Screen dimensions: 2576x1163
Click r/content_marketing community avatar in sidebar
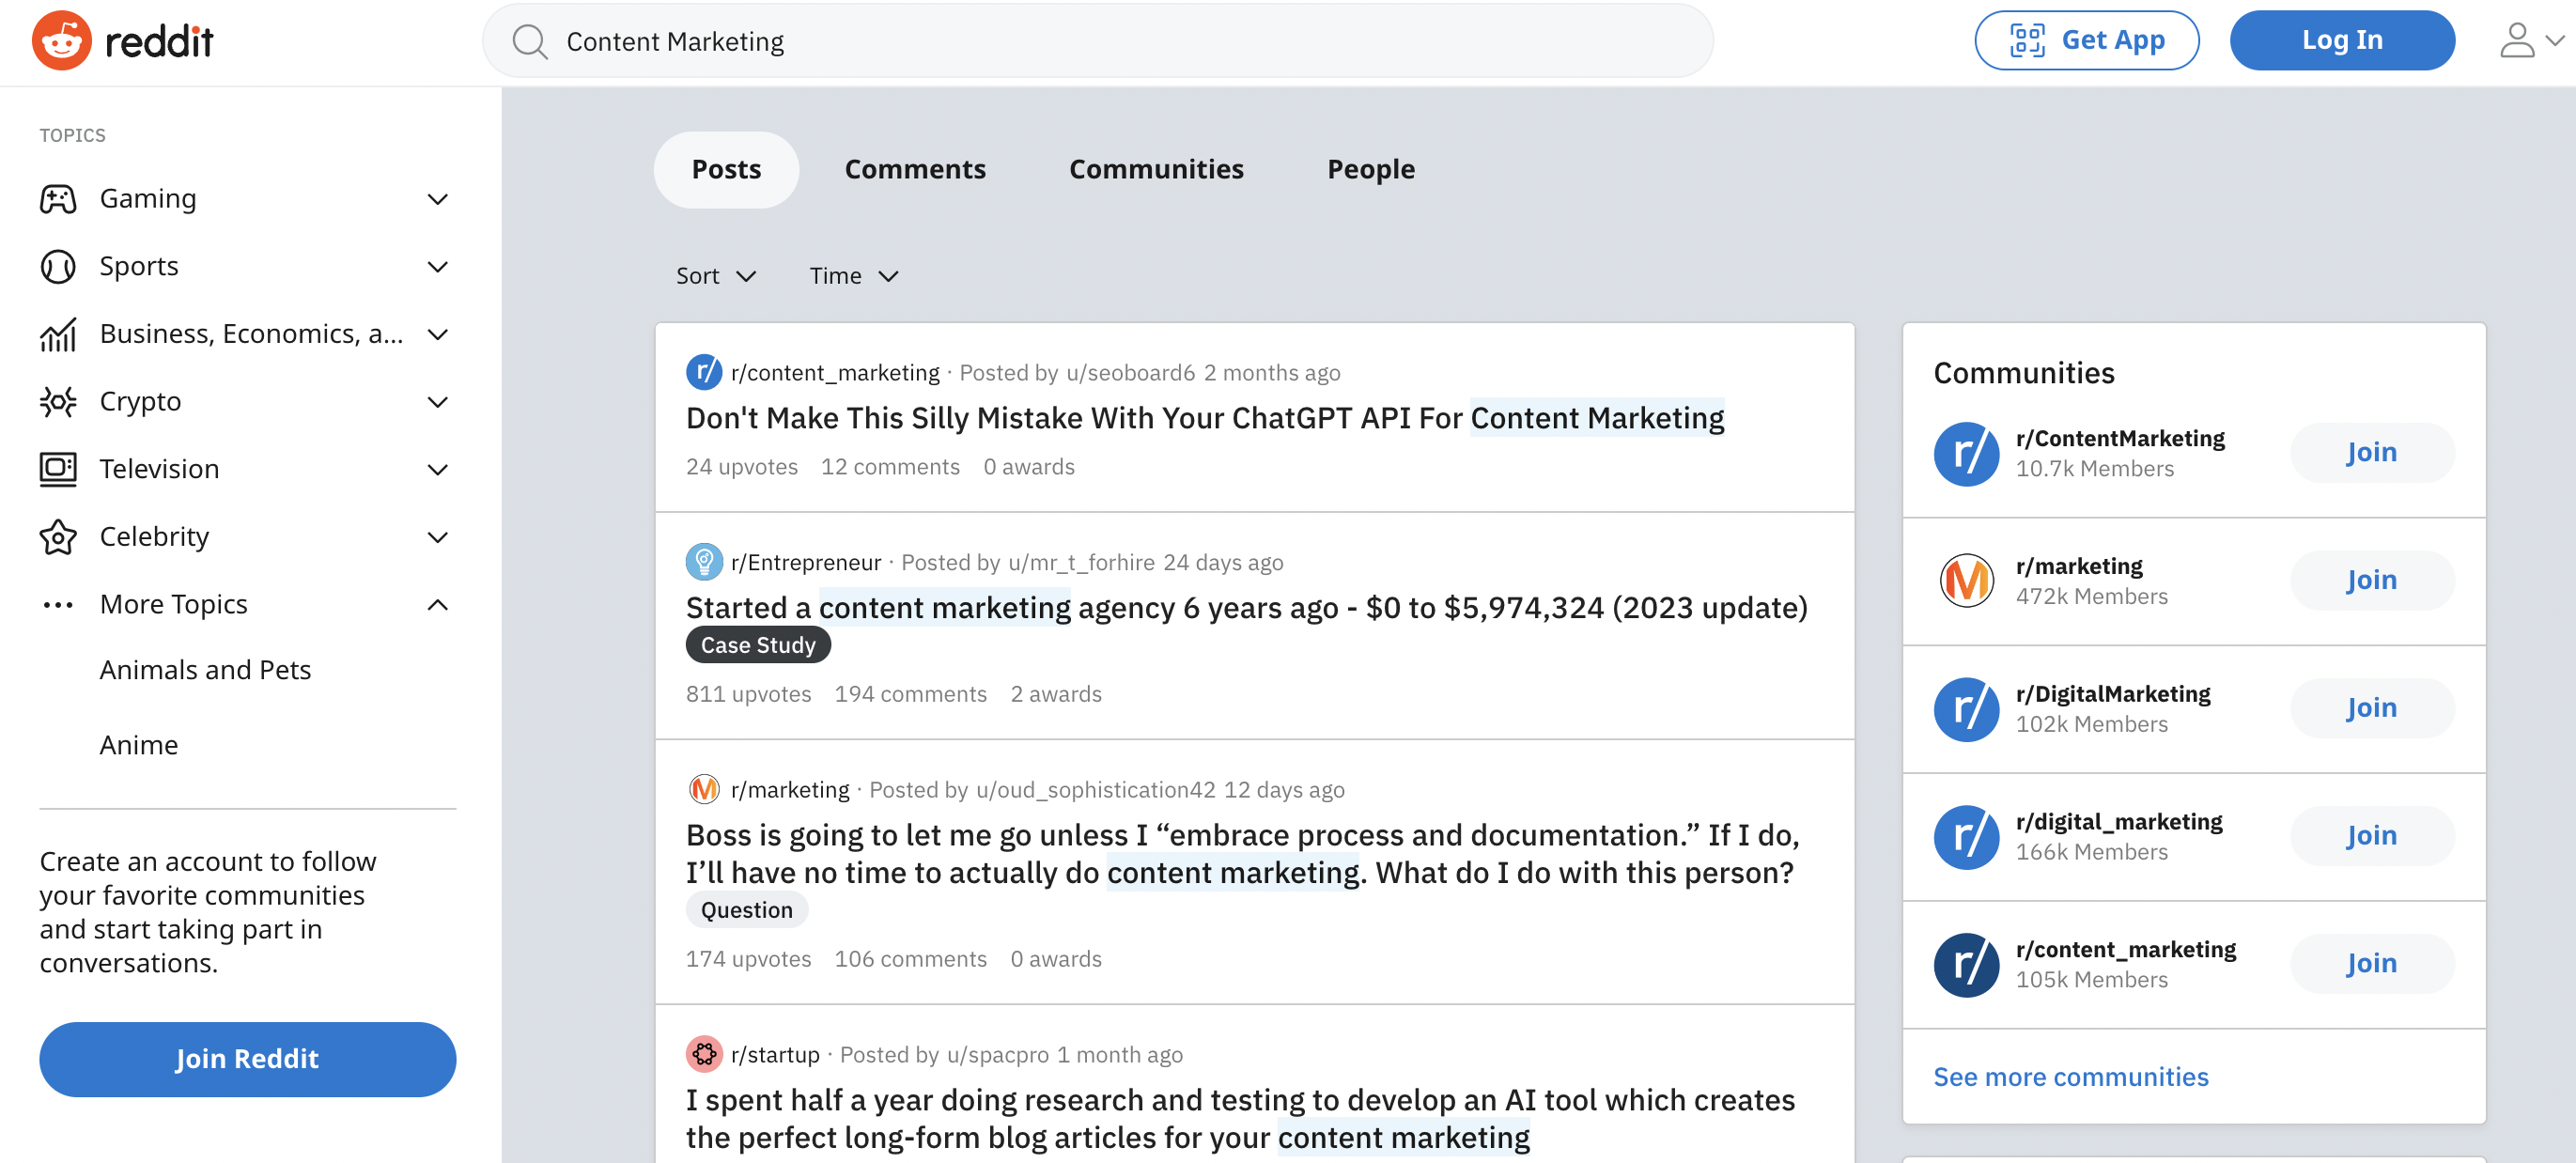point(1966,964)
